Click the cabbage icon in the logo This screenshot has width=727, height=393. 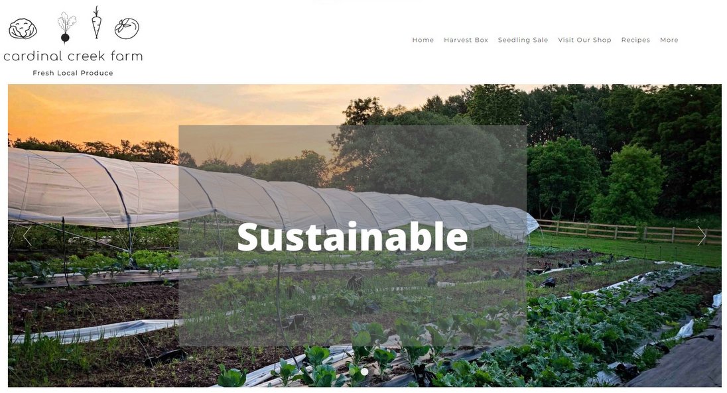point(23,28)
